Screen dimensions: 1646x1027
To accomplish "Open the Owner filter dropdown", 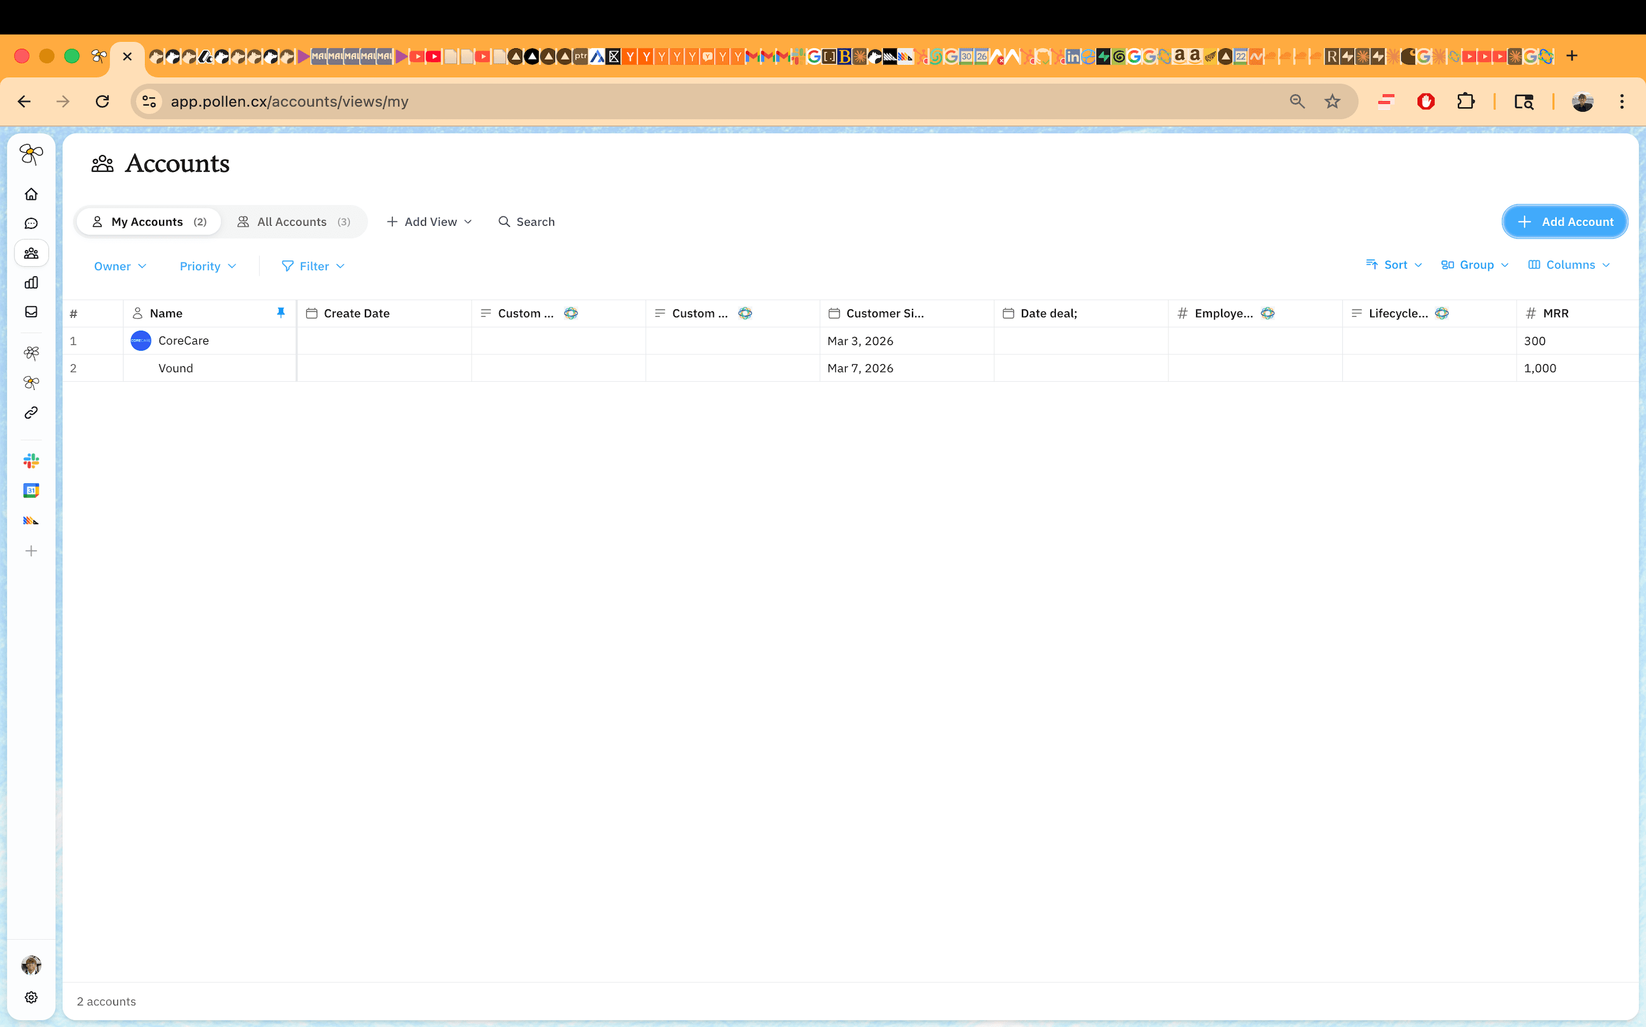I will [120, 266].
